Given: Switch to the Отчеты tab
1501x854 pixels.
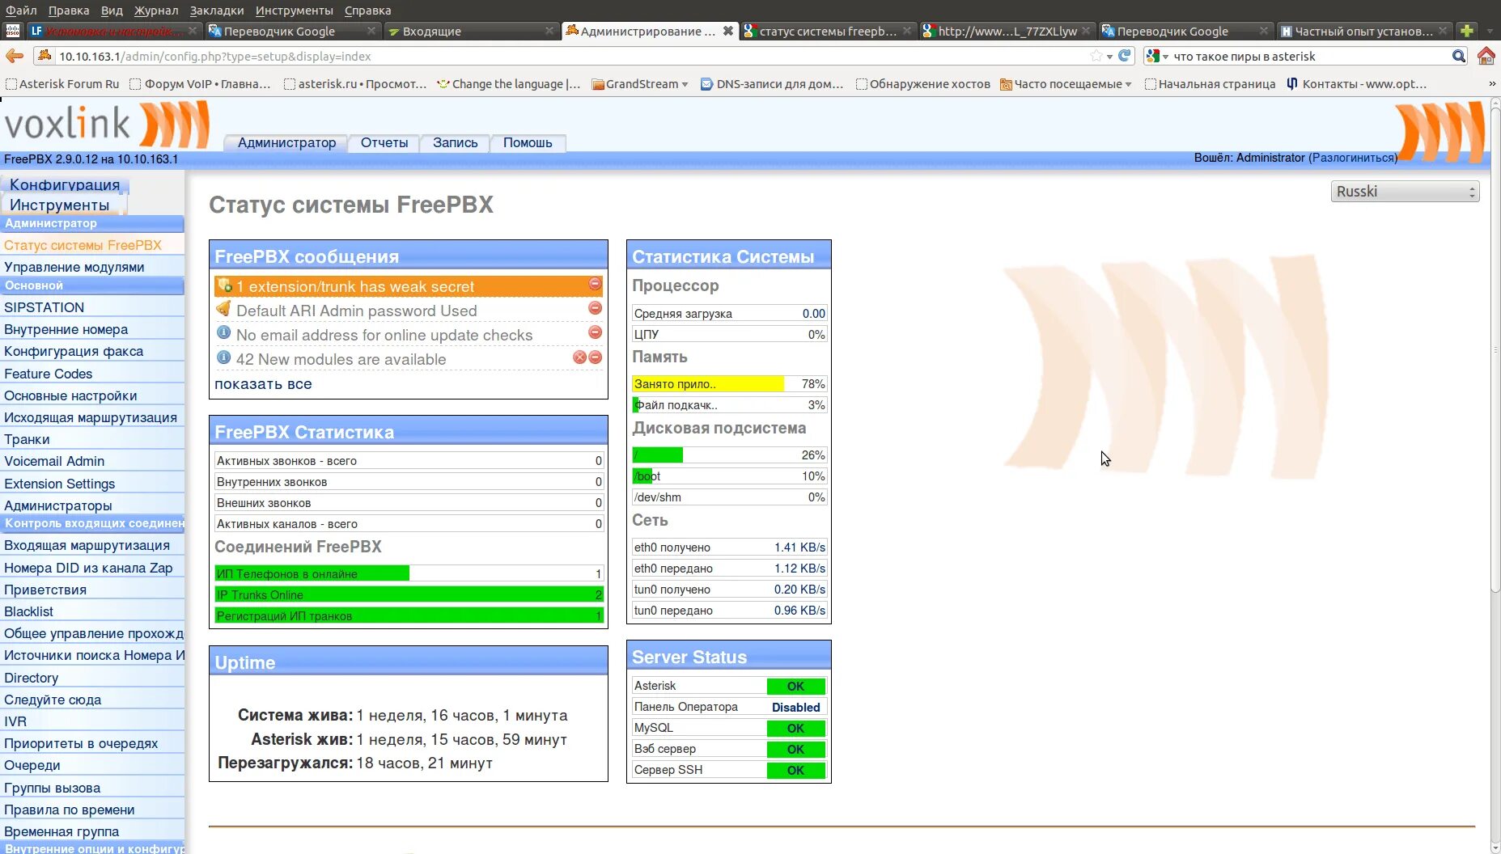Looking at the screenshot, I should (x=384, y=143).
